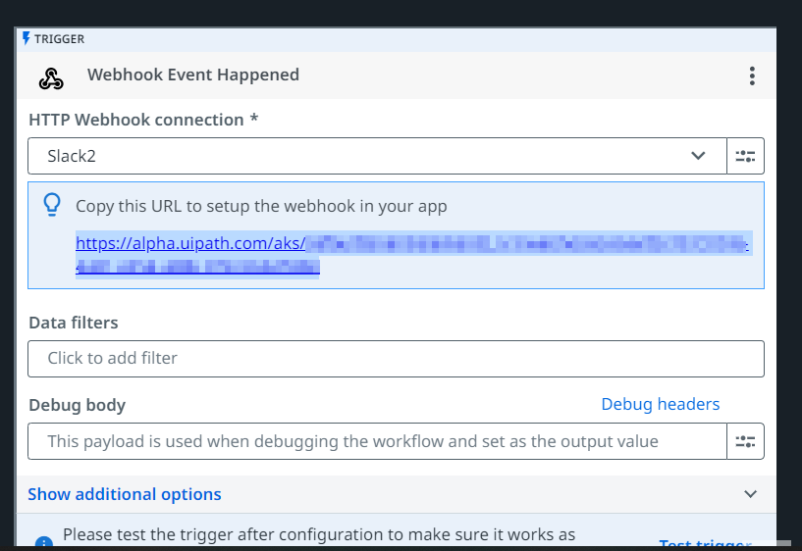Click the TRIGGER header label
Screen dimensions: 802x551
point(59,39)
